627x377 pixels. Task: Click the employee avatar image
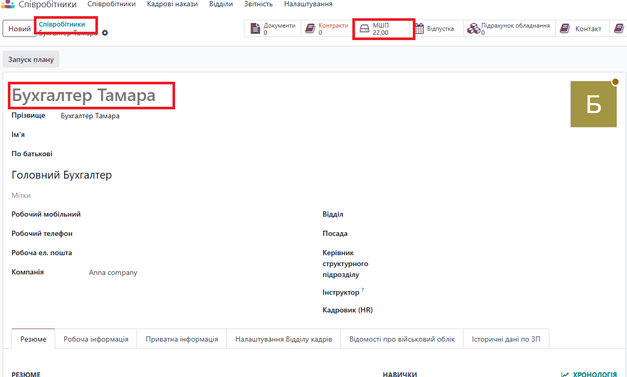tap(593, 104)
